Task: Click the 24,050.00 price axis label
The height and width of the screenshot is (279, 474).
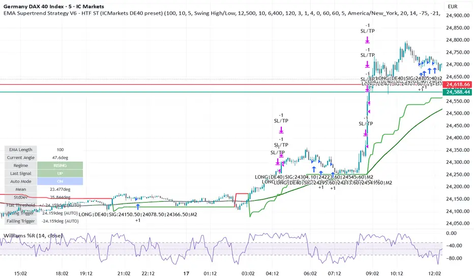Action: point(458,223)
